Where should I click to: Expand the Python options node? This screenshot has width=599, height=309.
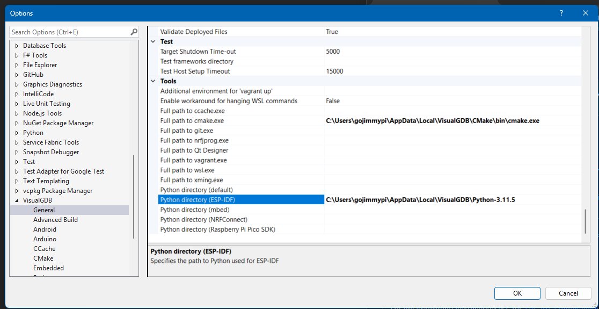[17, 133]
